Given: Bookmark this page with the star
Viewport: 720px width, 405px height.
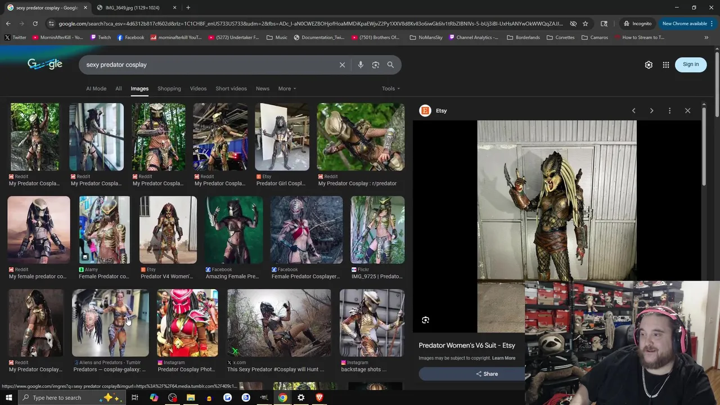Looking at the screenshot, I should (585, 24).
